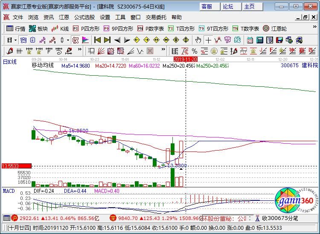Jump to last bar with skip-forward icon

pyautogui.click(x=107, y=40)
